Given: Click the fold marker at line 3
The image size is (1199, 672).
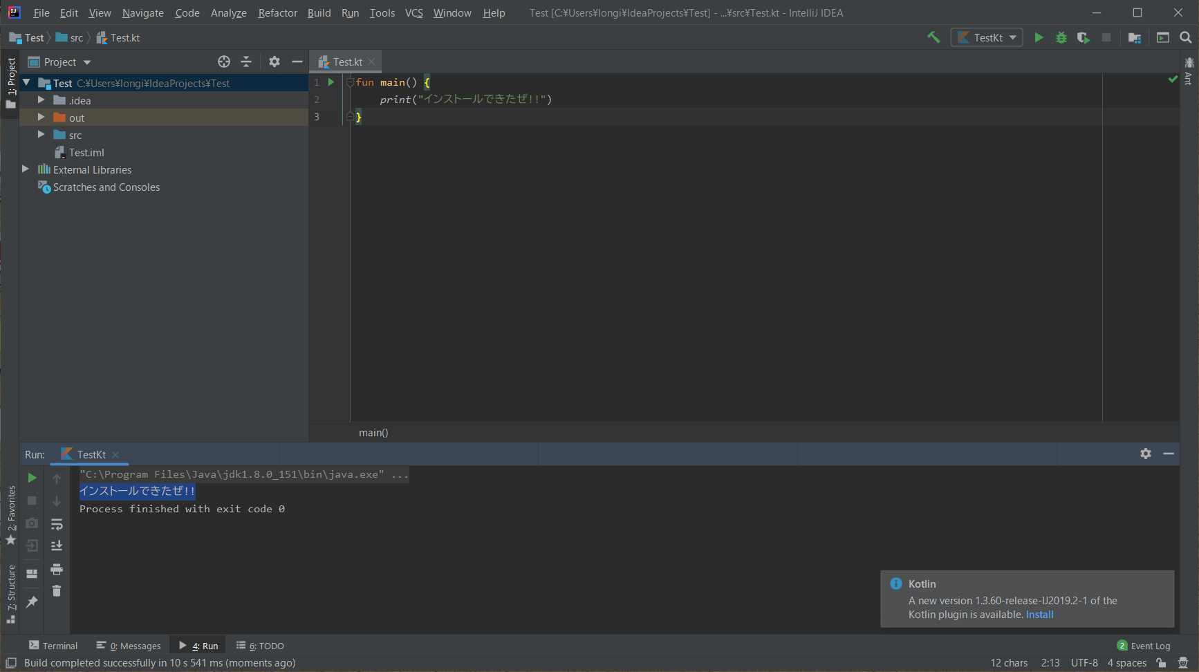Looking at the screenshot, I should point(350,117).
